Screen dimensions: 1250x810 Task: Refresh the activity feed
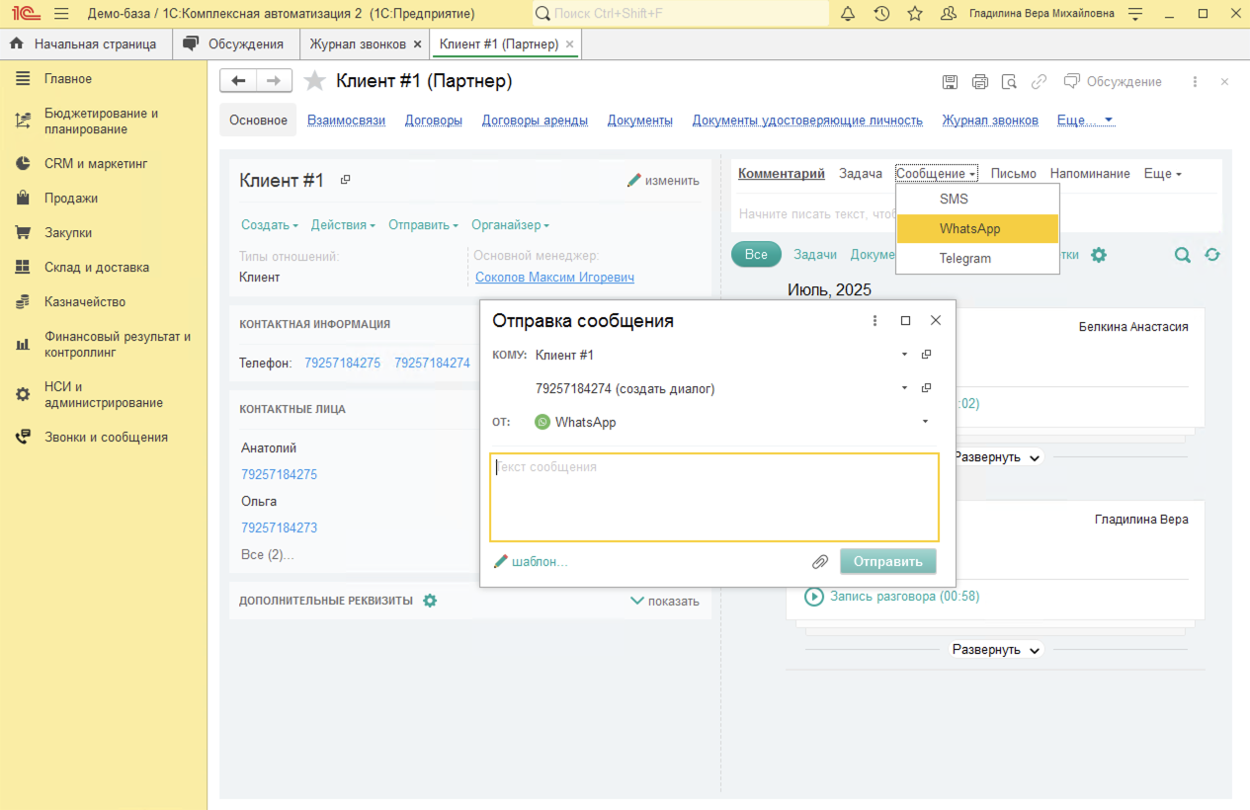click(1212, 255)
